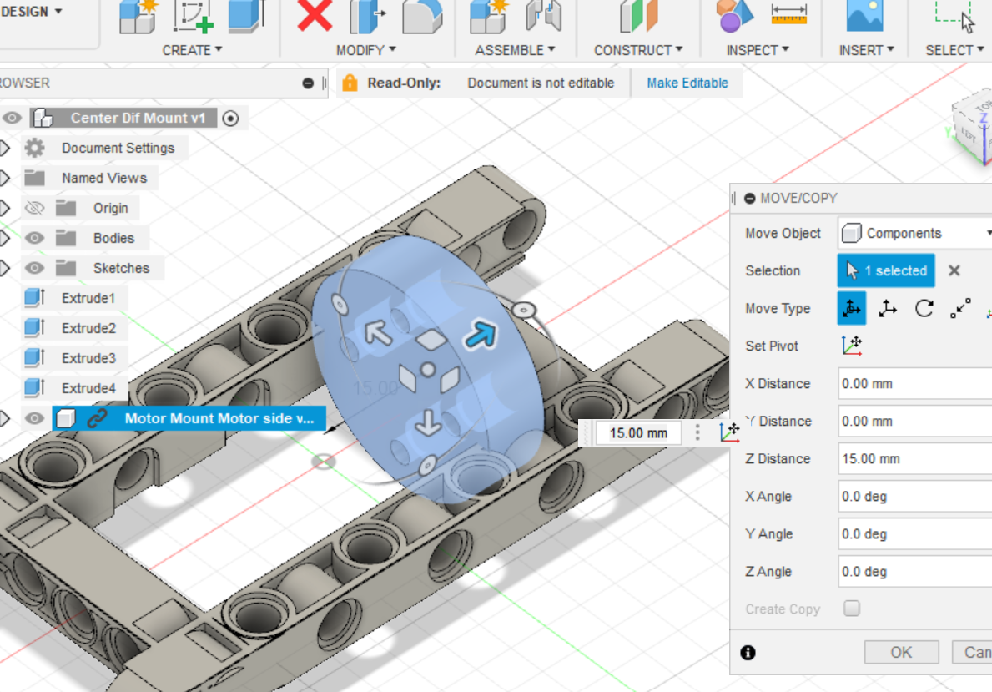The height and width of the screenshot is (692, 992).
Task: Open the CREATE menu
Action: point(192,50)
